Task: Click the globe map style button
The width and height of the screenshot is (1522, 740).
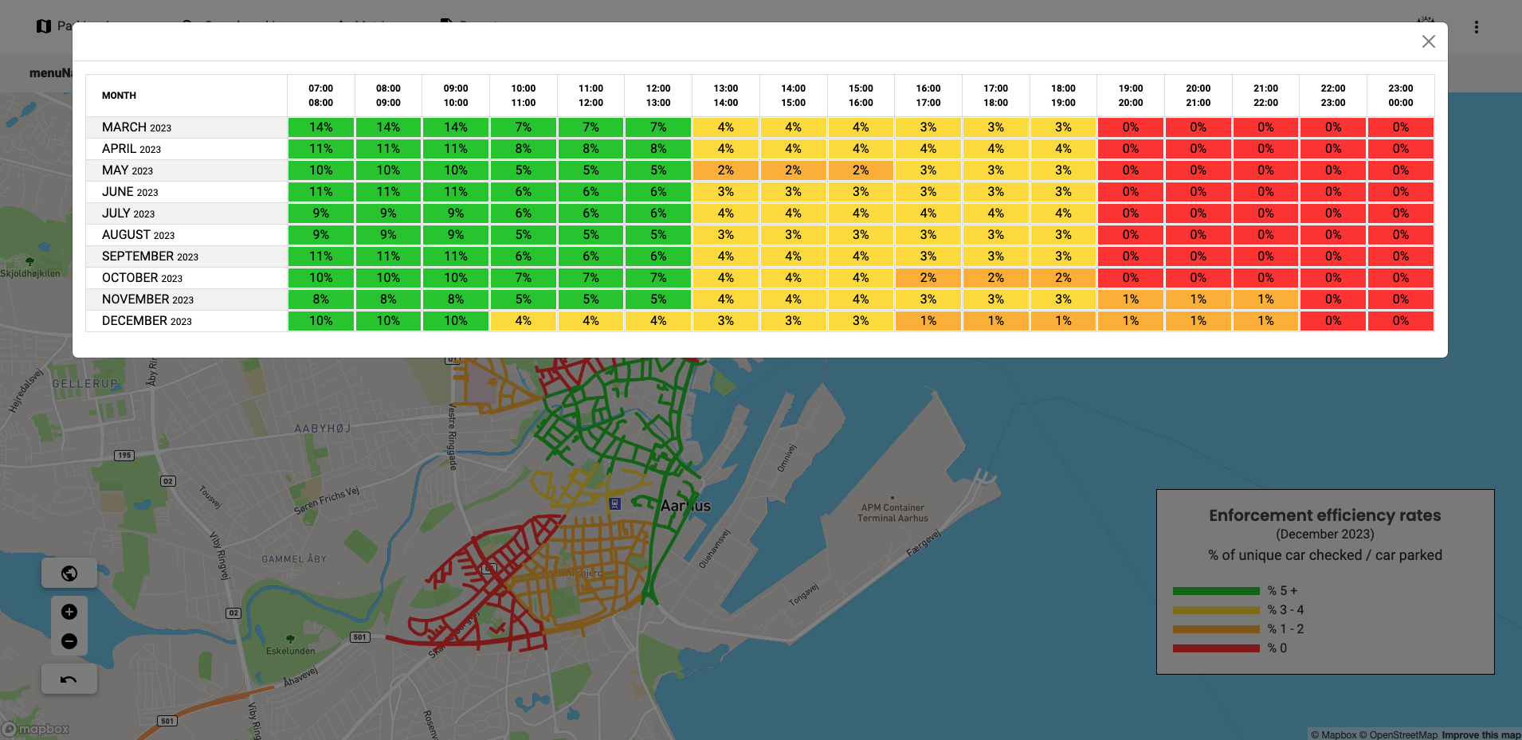Action: pos(69,573)
